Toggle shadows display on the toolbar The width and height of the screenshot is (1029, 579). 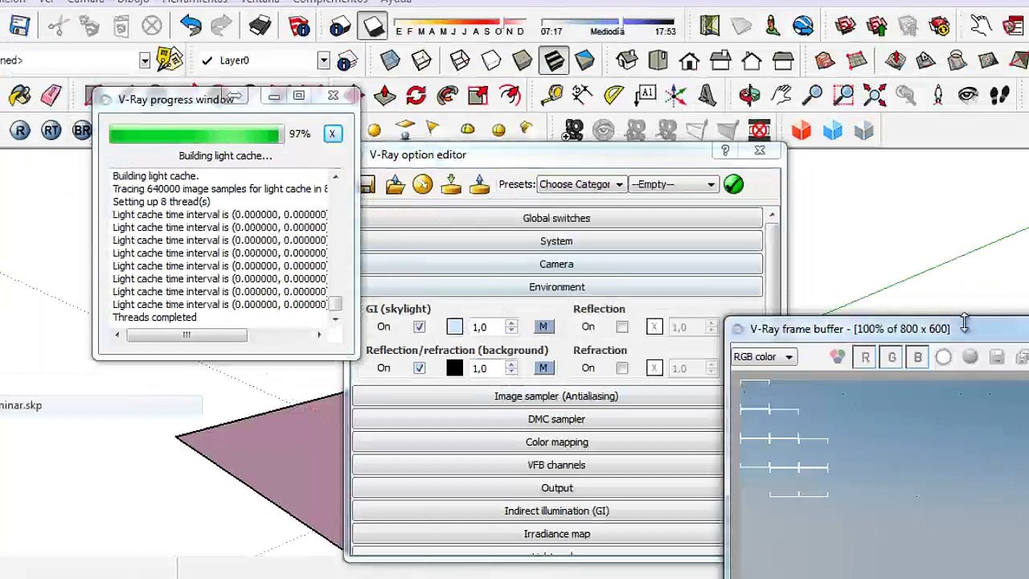coord(374,26)
